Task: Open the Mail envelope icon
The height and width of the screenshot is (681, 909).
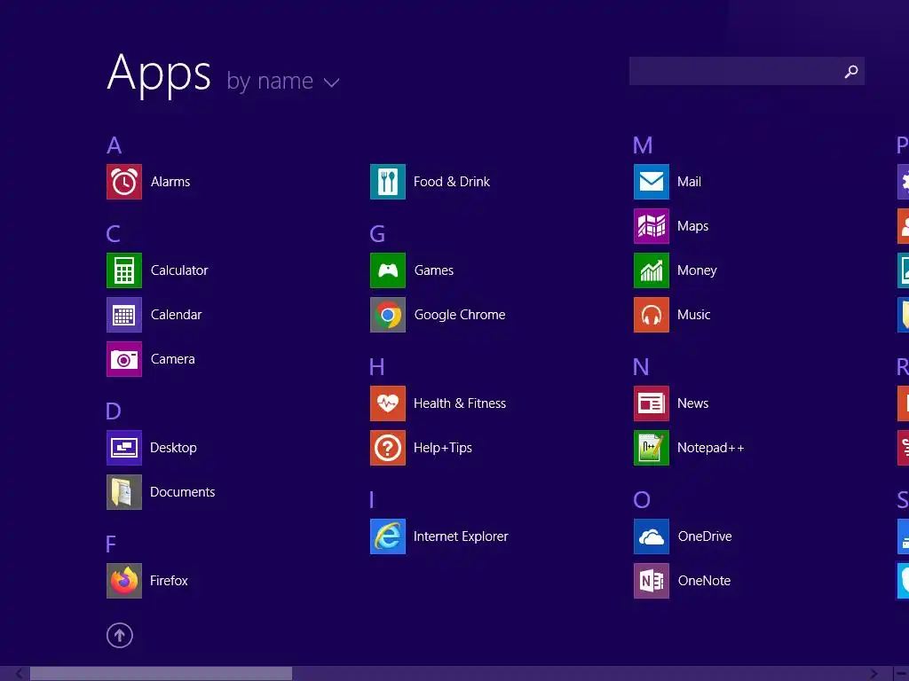Action: (652, 182)
